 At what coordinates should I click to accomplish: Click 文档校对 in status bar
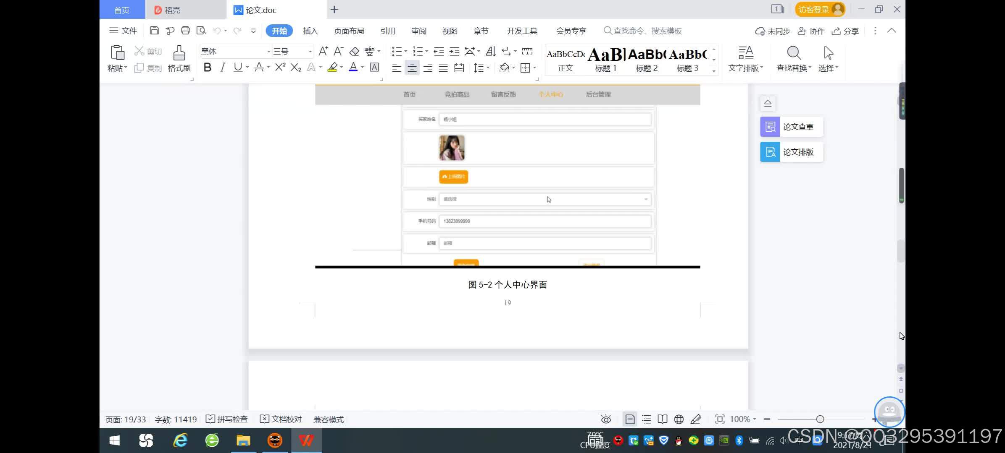click(281, 419)
